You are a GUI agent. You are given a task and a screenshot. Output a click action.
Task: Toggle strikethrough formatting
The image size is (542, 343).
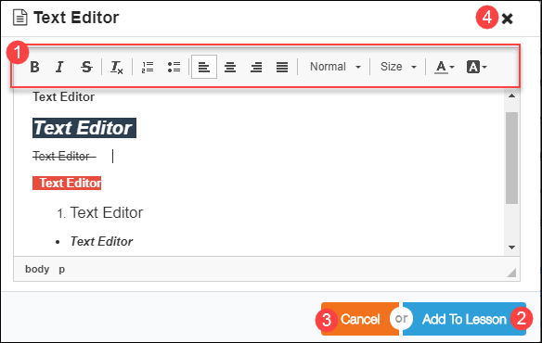(86, 67)
